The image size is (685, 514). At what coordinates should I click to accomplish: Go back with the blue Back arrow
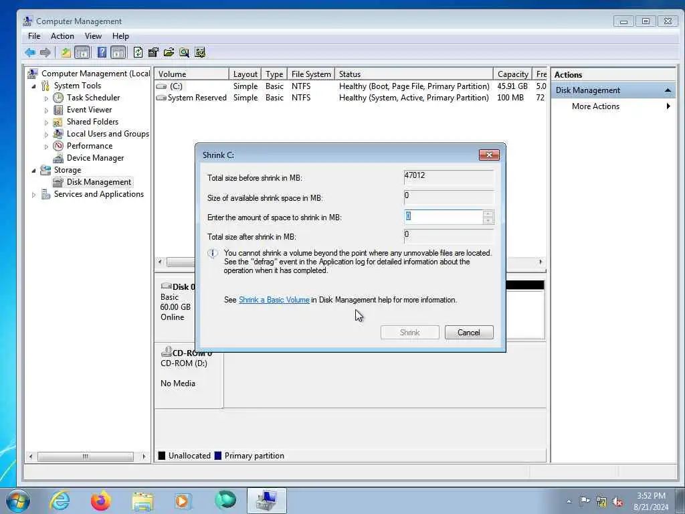(x=30, y=53)
